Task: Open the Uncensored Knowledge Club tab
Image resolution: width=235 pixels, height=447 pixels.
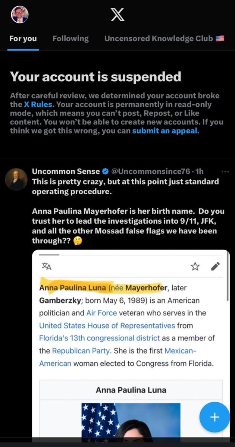Action: point(164,38)
